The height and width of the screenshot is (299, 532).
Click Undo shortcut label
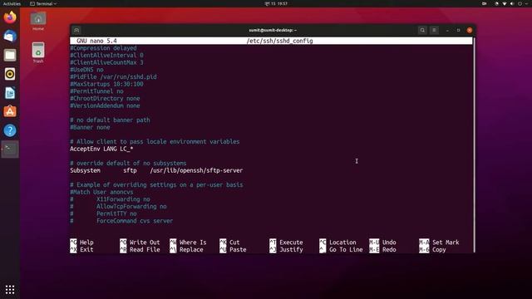pos(389,243)
